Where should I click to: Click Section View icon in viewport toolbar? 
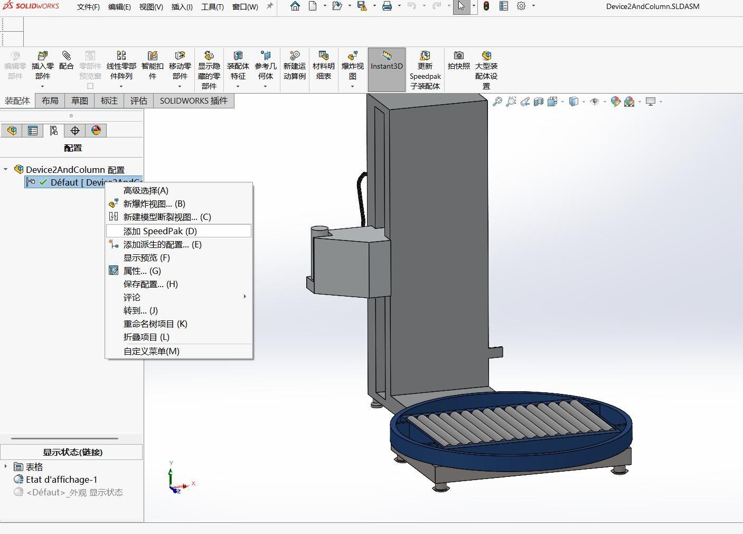coord(539,102)
